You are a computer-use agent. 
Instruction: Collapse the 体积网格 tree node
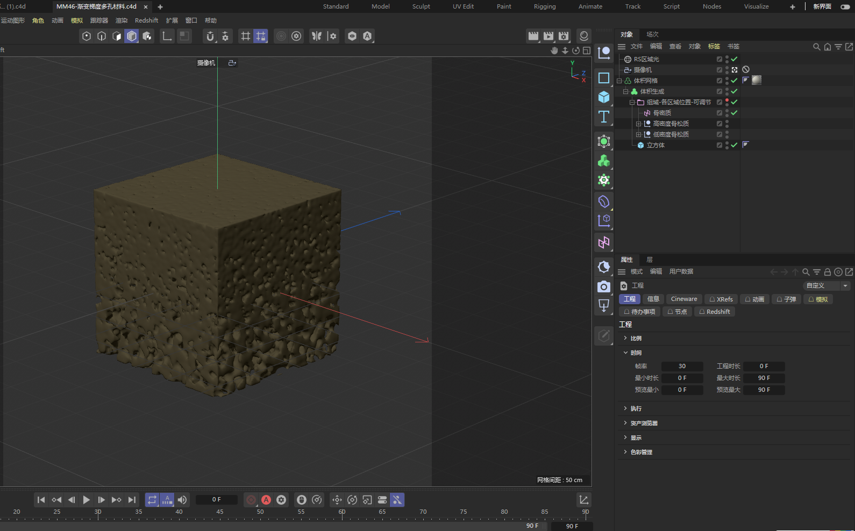pos(619,81)
